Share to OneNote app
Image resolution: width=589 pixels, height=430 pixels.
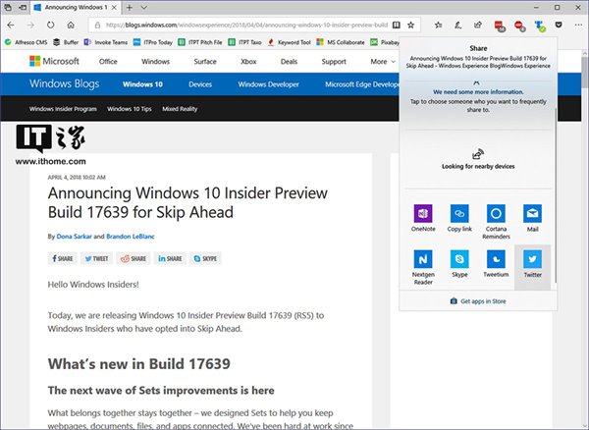pos(423,218)
